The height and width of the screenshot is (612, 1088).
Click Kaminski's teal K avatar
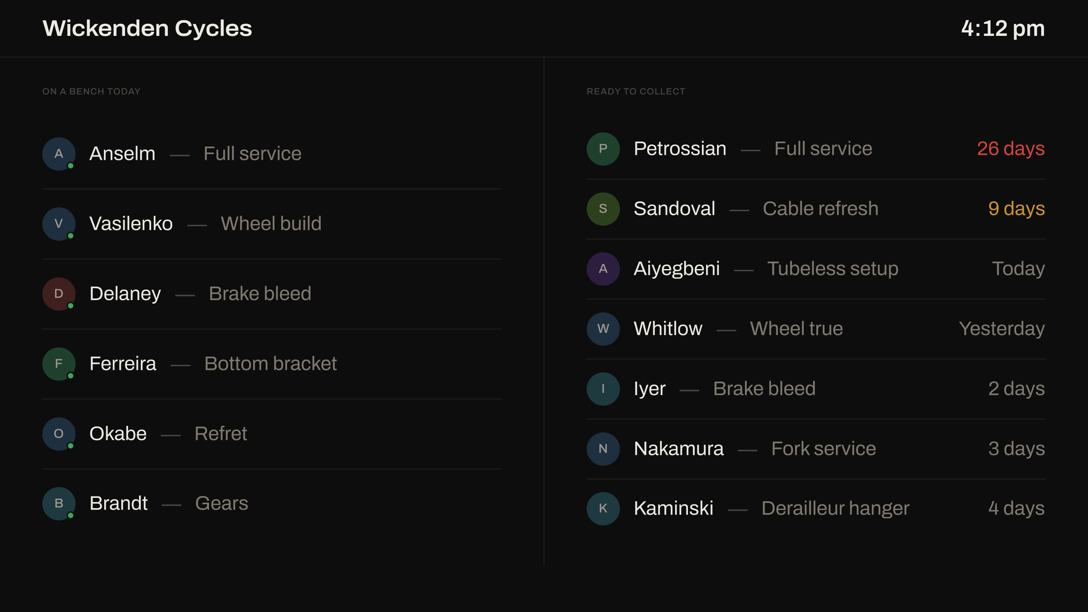click(603, 508)
